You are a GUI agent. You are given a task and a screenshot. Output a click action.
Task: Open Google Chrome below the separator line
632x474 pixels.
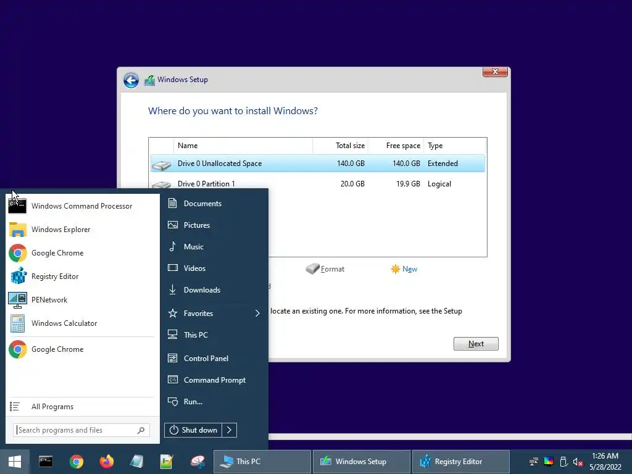[x=83, y=349]
